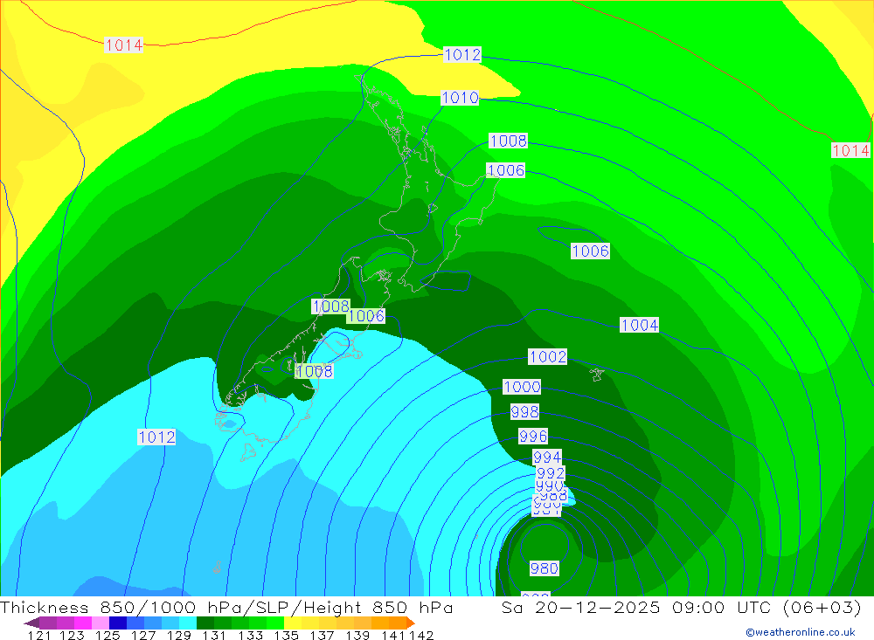
Task: Click the 994 isobar label
Action: (x=547, y=458)
